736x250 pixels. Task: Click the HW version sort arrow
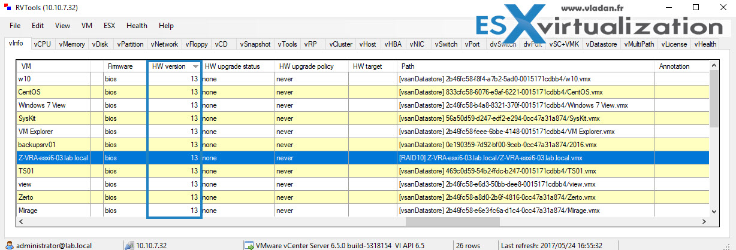pos(195,67)
